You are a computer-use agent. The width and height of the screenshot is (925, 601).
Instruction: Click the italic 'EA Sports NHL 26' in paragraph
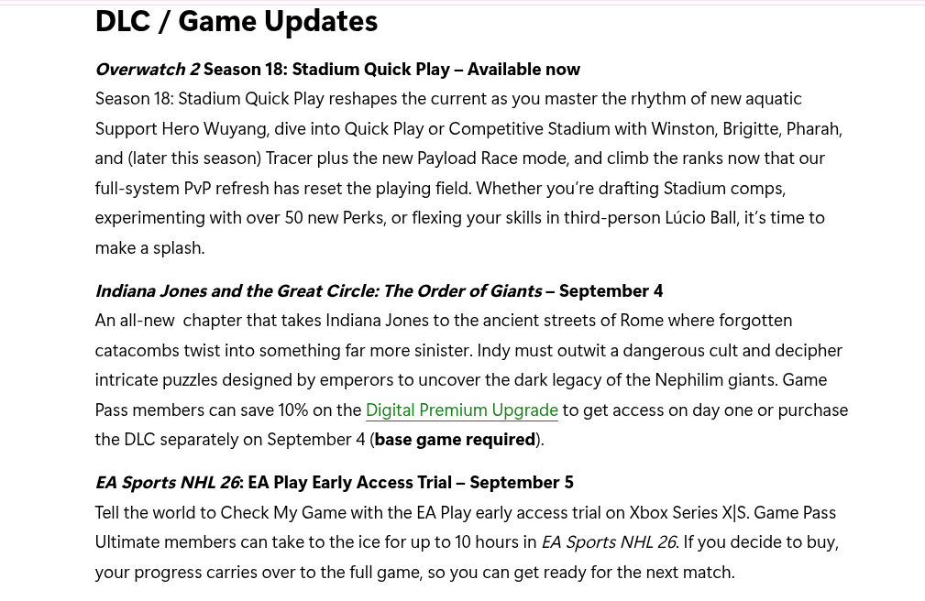coord(609,542)
